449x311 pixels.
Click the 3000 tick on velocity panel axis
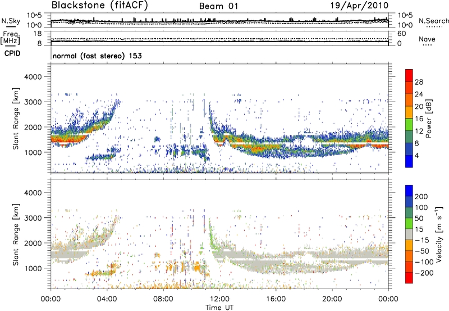pyautogui.click(x=33, y=218)
